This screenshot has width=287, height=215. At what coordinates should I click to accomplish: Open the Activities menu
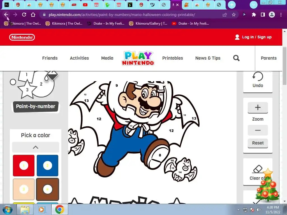[79, 58]
